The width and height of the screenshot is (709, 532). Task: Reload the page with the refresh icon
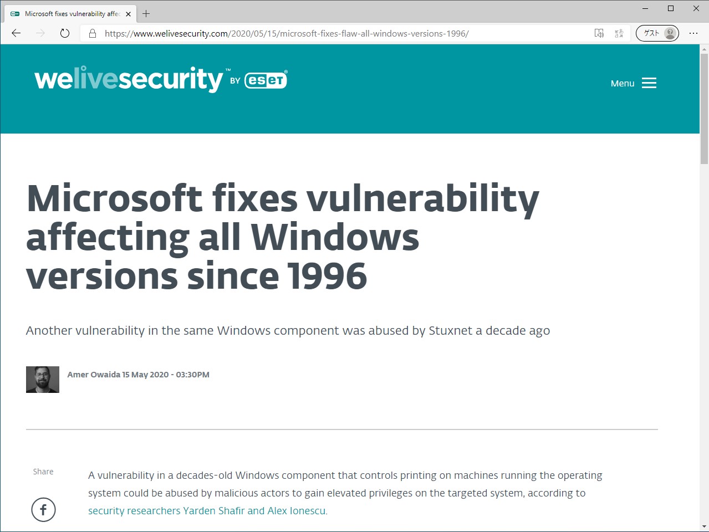pos(65,33)
